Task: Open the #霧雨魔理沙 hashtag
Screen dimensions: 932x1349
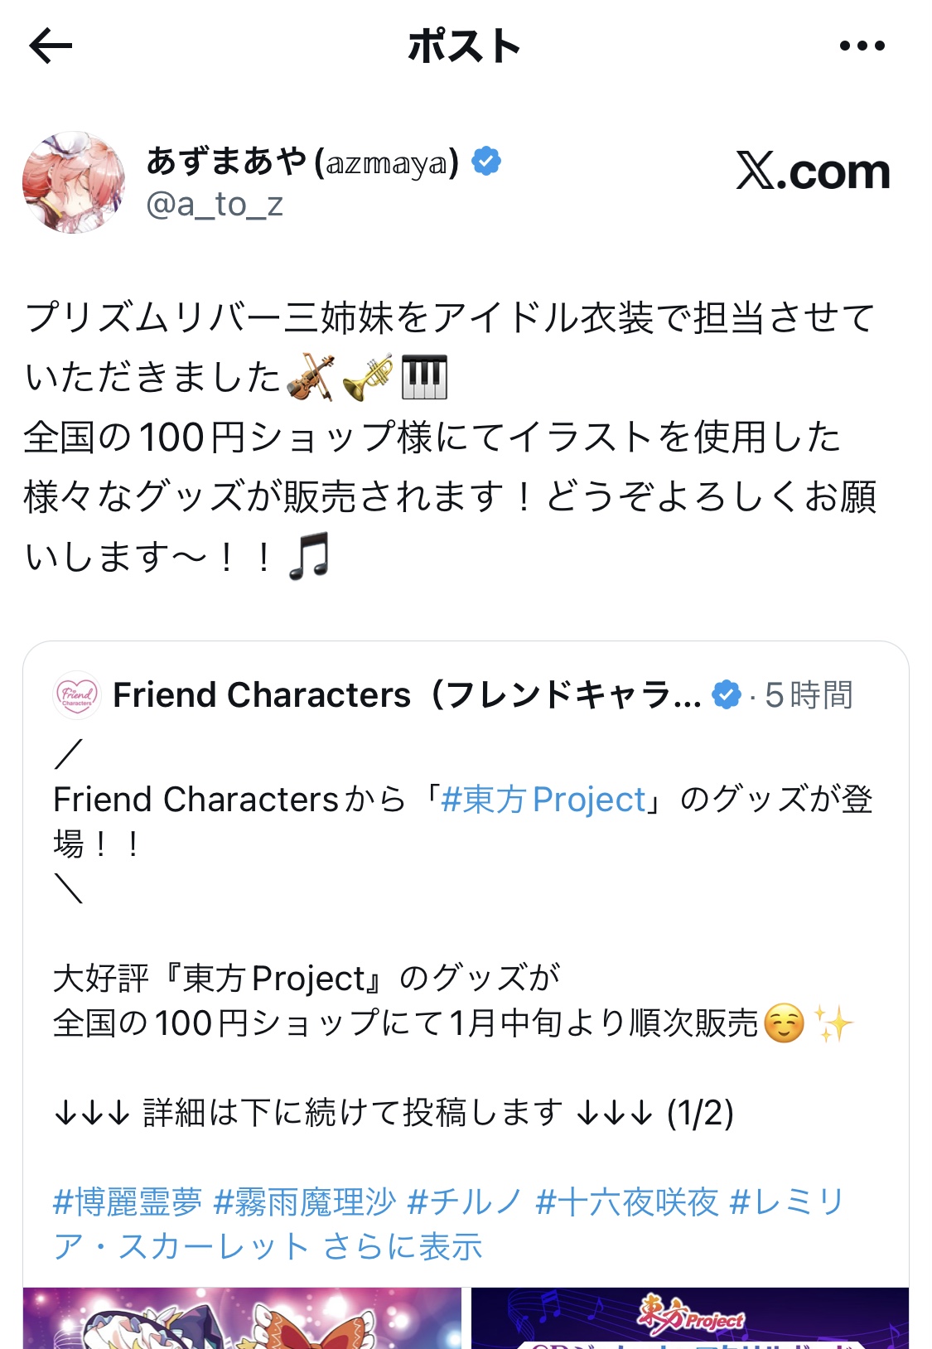Action: click(x=305, y=1202)
